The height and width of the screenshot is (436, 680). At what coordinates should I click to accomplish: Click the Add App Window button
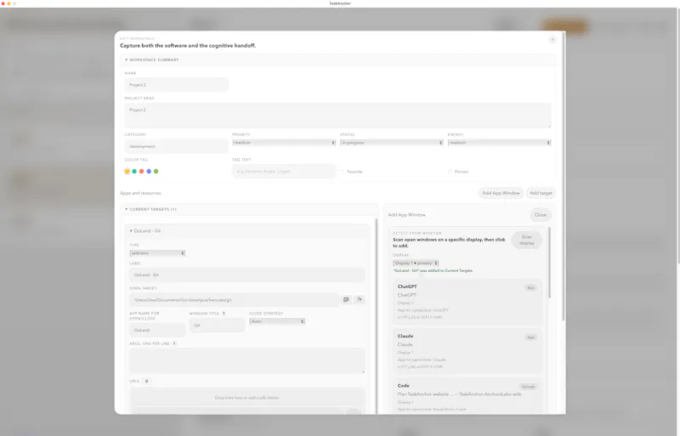coord(501,193)
